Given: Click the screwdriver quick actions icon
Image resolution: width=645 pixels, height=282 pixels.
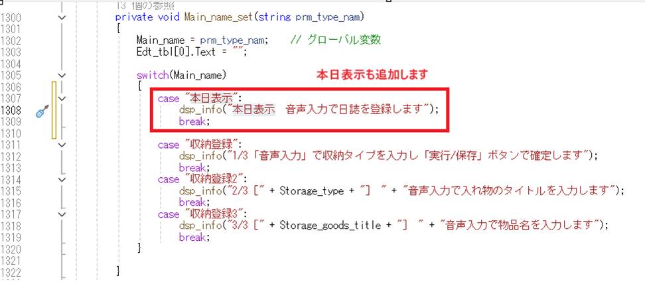Looking at the screenshot, I should [41, 111].
